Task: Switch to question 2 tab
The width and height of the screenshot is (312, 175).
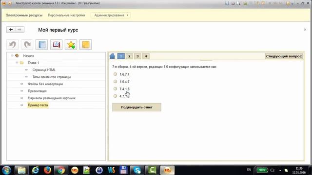Action: point(129,56)
